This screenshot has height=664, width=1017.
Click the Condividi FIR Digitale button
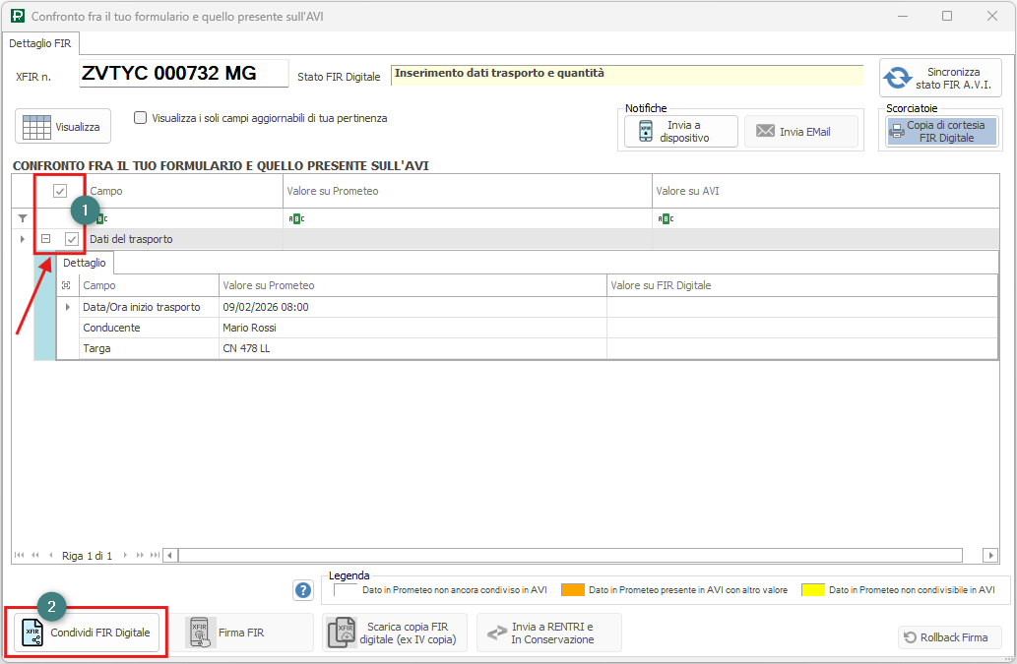coord(87,633)
